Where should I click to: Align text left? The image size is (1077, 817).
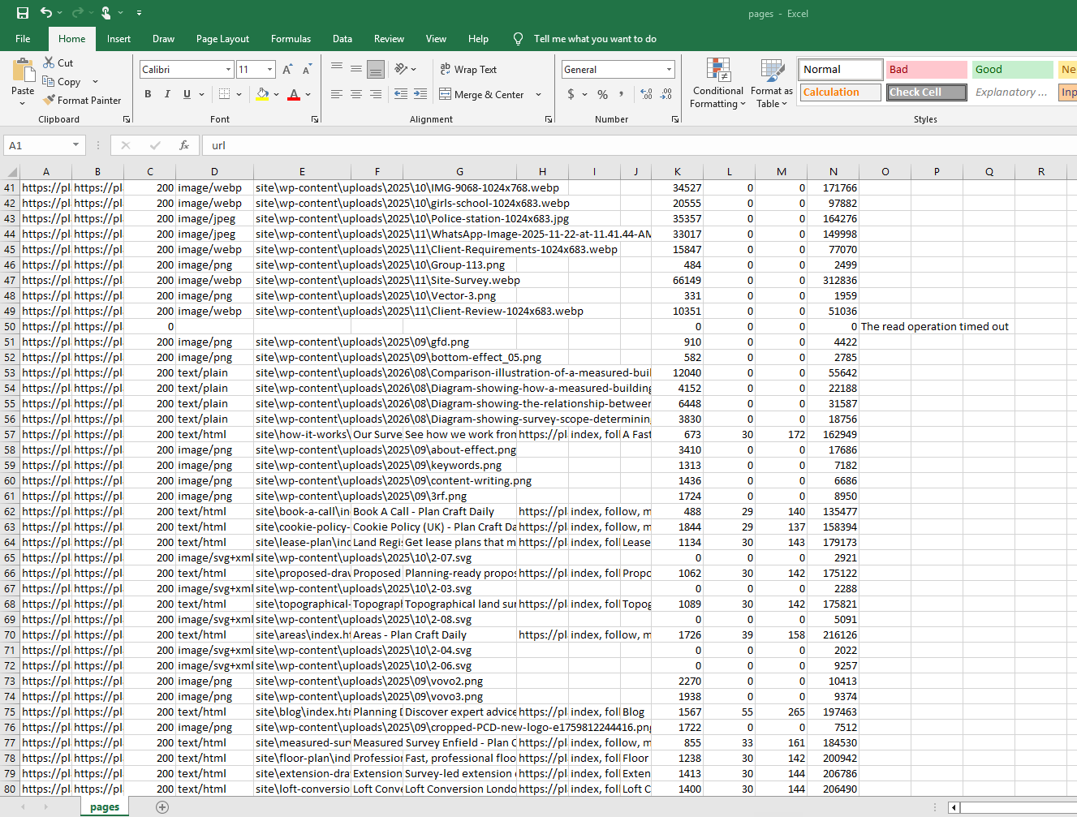(337, 94)
